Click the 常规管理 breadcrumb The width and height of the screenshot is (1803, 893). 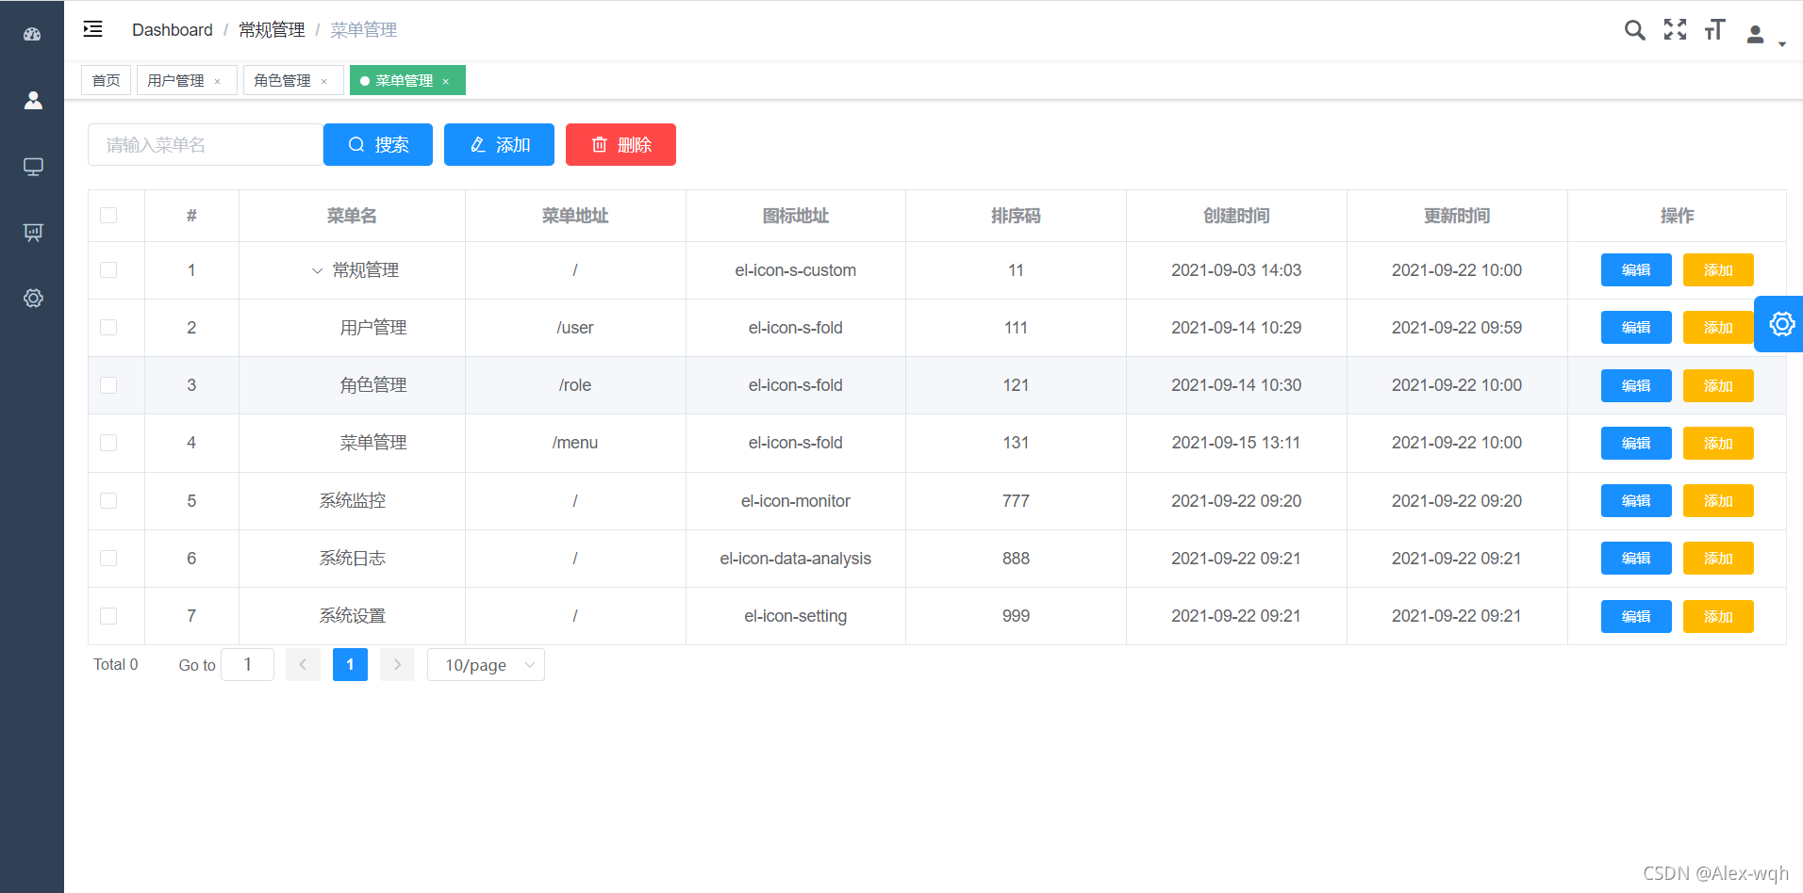(272, 30)
